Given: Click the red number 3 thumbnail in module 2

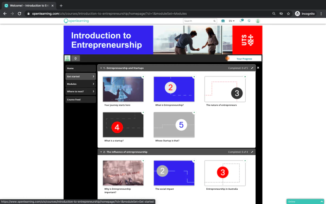Looking at the screenshot, I should click(x=225, y=173).
